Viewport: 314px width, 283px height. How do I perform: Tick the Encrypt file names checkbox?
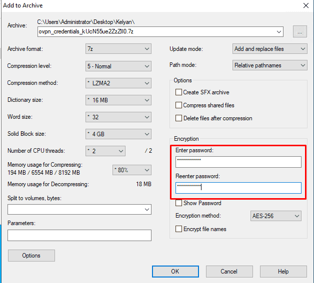(178, 229)
